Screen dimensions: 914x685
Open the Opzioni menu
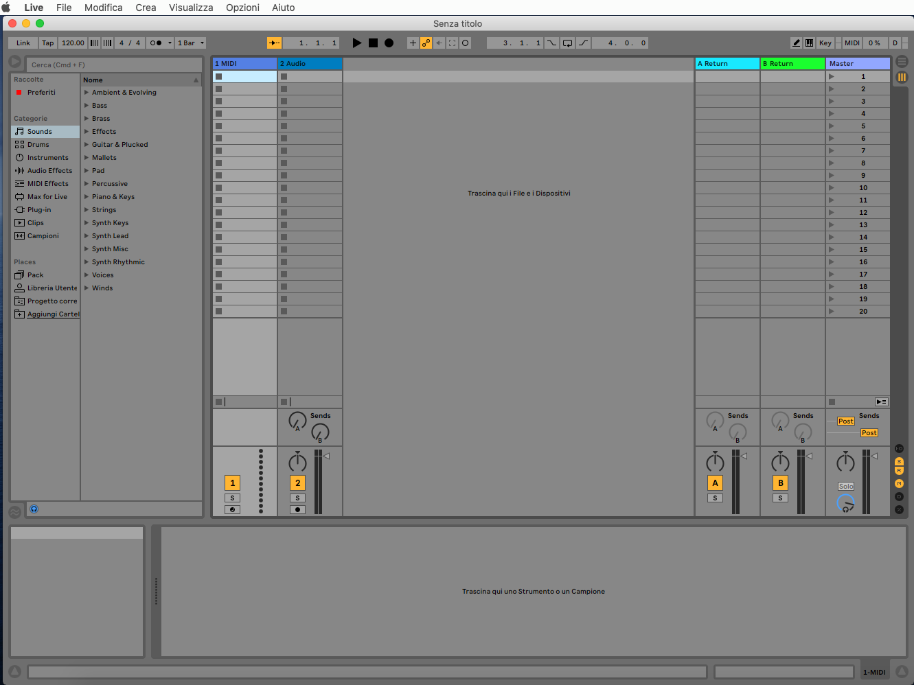(x=243, y=8)
